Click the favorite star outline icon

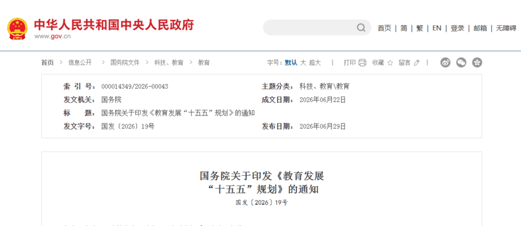coord(390,63)
